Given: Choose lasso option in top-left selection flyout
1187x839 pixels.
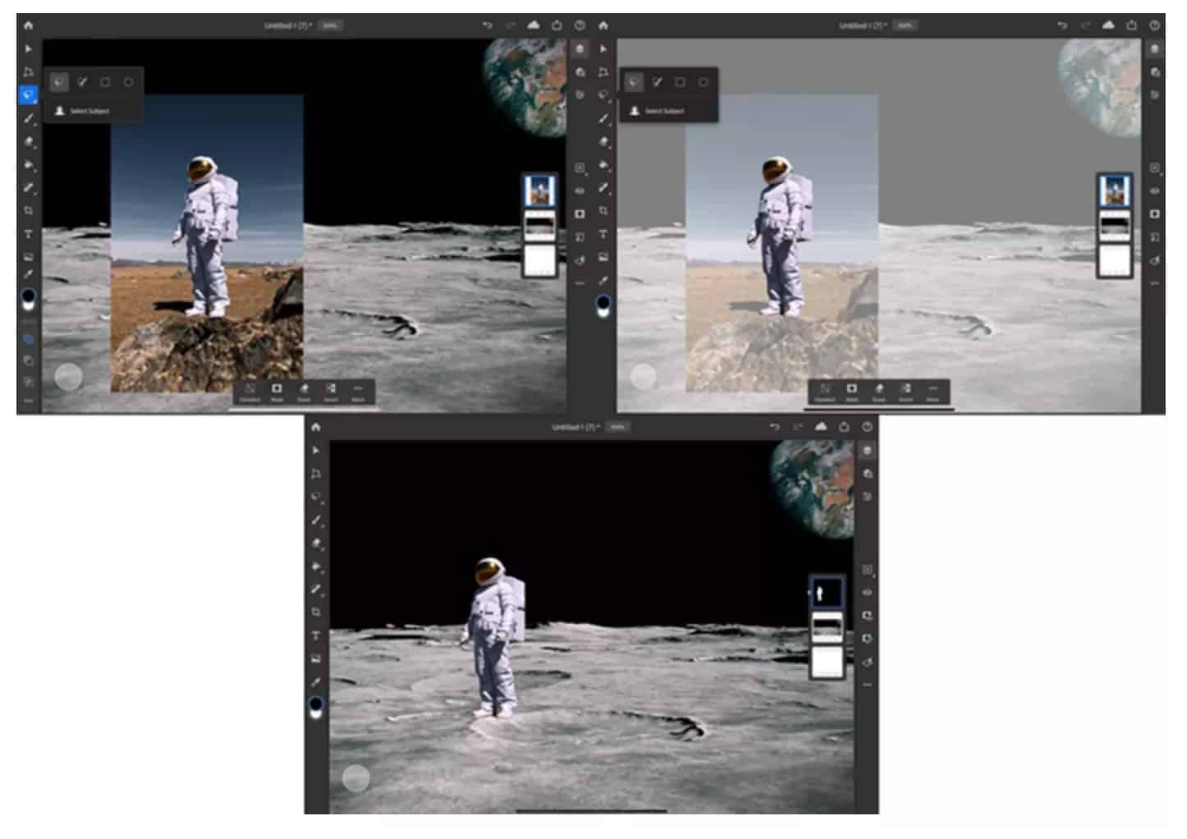Looking at the screenshot, I should [59, 82].
